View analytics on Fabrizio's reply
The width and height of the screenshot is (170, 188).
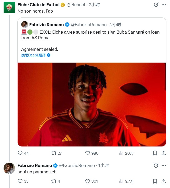tap(121, 181)
